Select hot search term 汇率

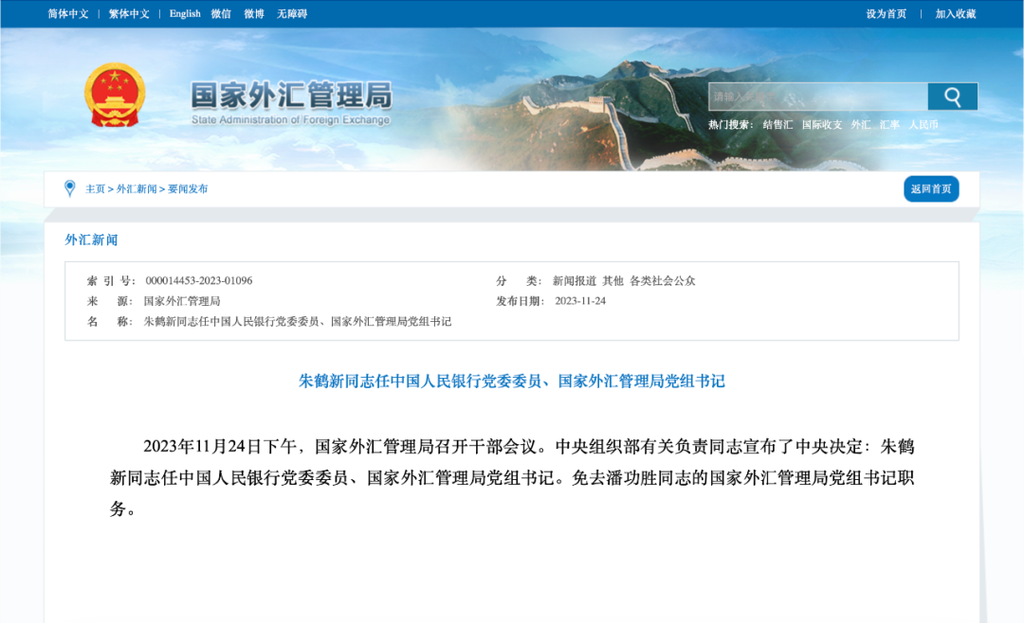click(889, 124)
